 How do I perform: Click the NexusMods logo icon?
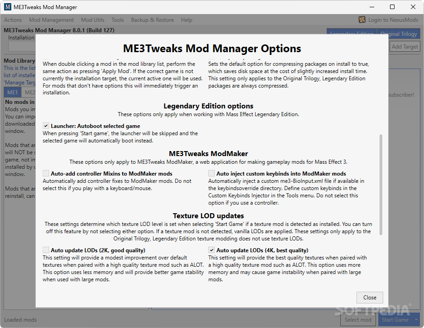[362, 20]
